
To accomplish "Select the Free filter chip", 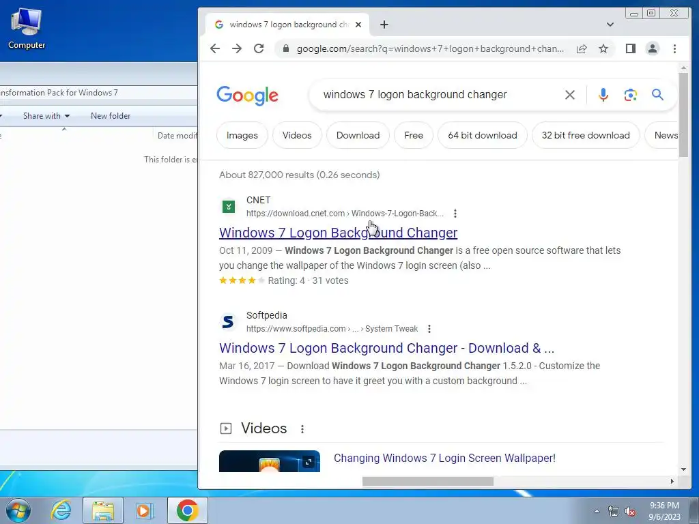I will [414, 135].
